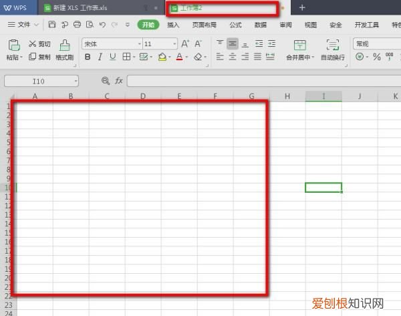Image resolution: width=401 pixels, height=316 pixels.
Task: Apply cell borders icon
Action: pos(126,57)
